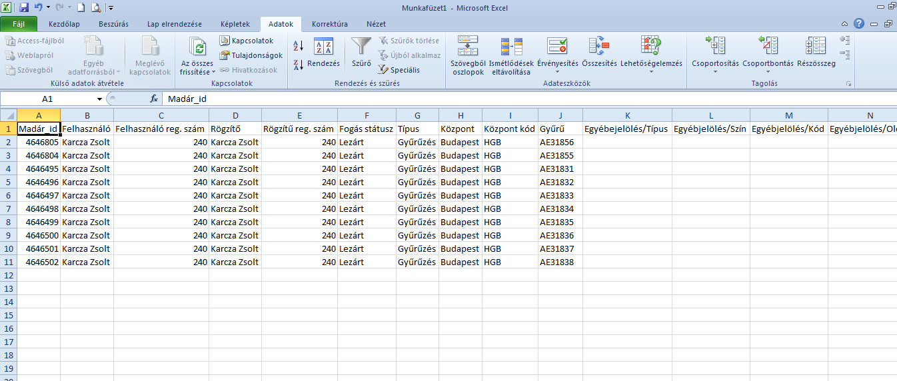
Task: Expand the Customize Quick Access Toolbar menu
Action: click(111, 8)
